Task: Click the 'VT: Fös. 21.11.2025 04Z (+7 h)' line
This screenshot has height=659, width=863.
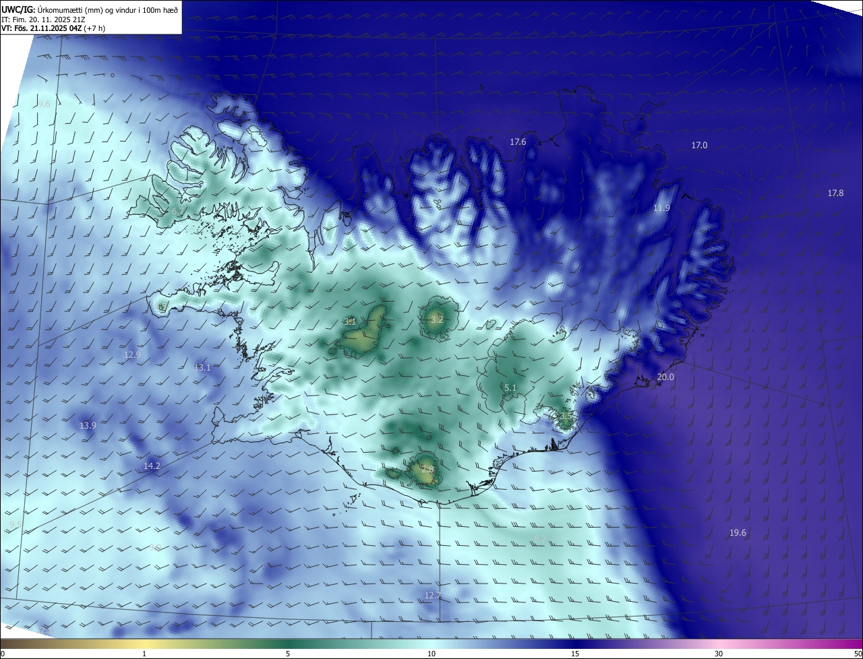Action: [53, 28]
